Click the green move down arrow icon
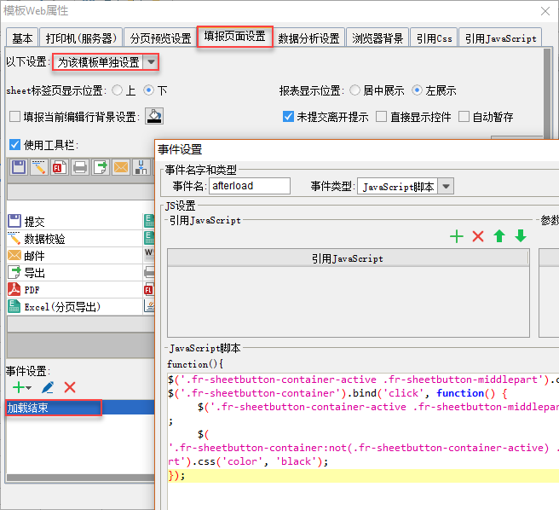 tap(521, 236)
